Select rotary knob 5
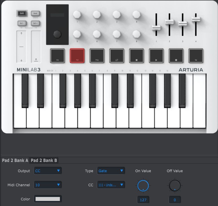This screenshot has height=206, width=218. click(x=77, y=34)
